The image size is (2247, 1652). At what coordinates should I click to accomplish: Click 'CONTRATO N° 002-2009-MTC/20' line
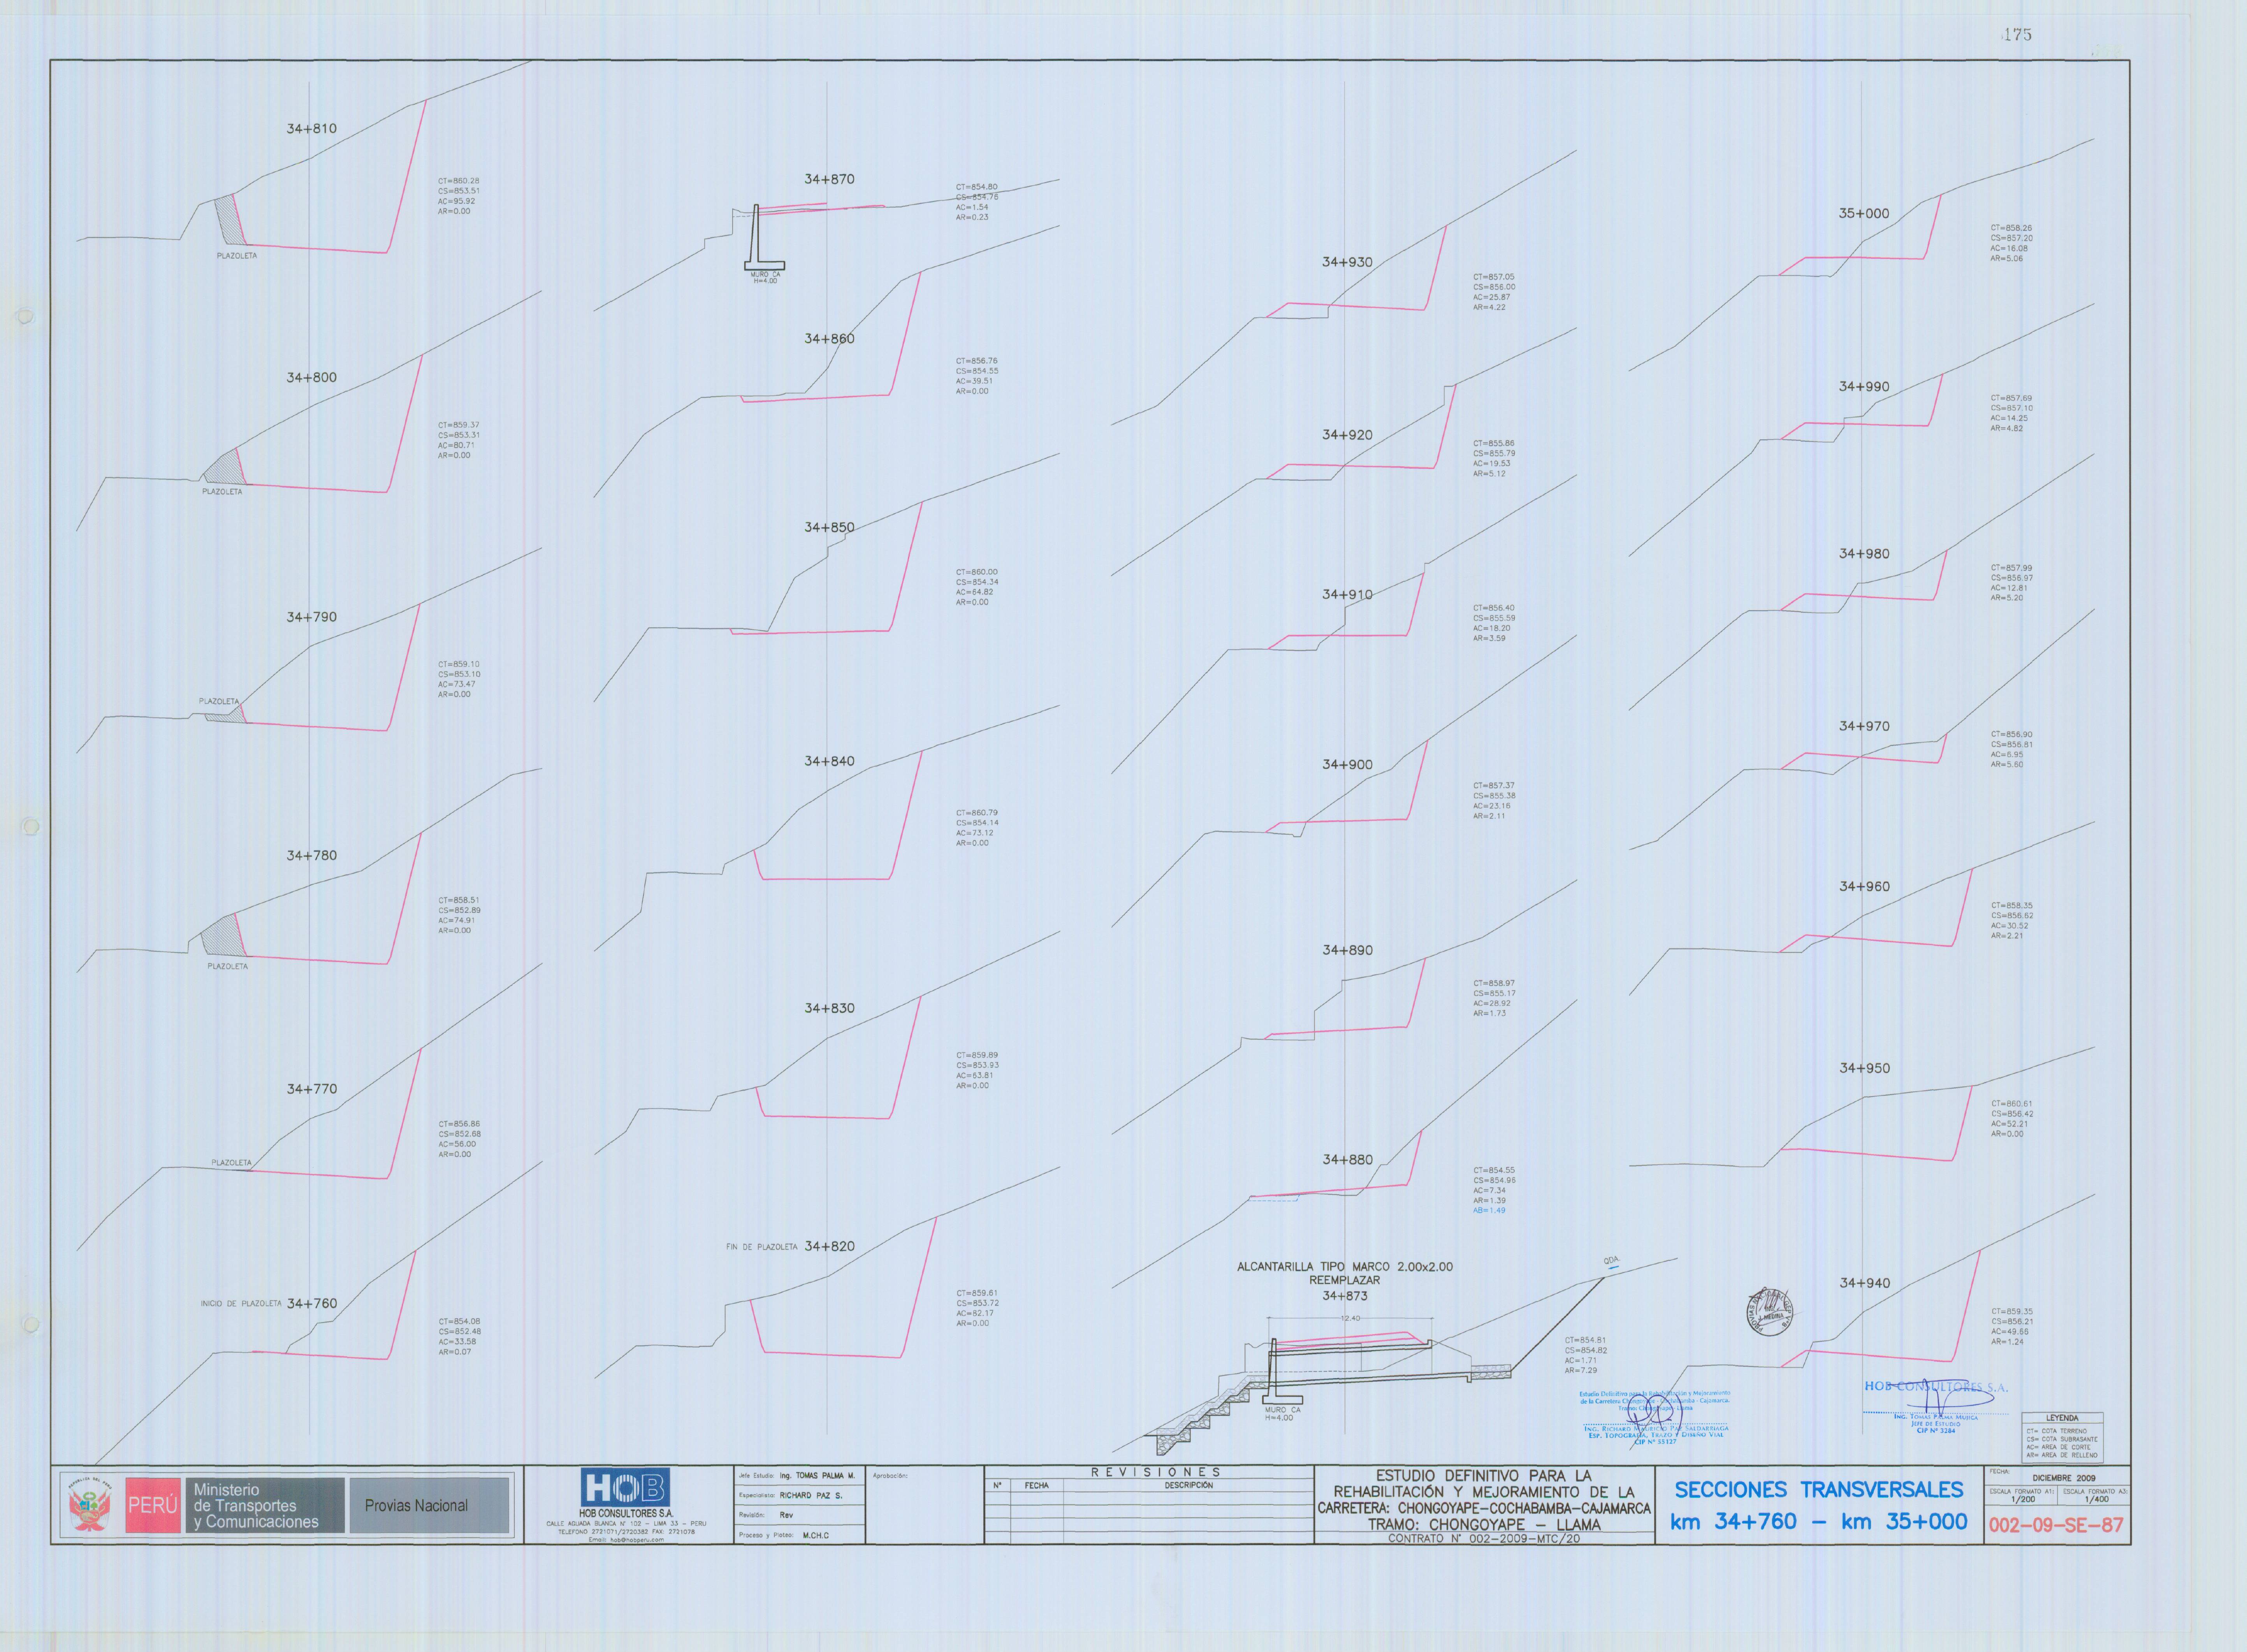(x=1484, y=1539)
